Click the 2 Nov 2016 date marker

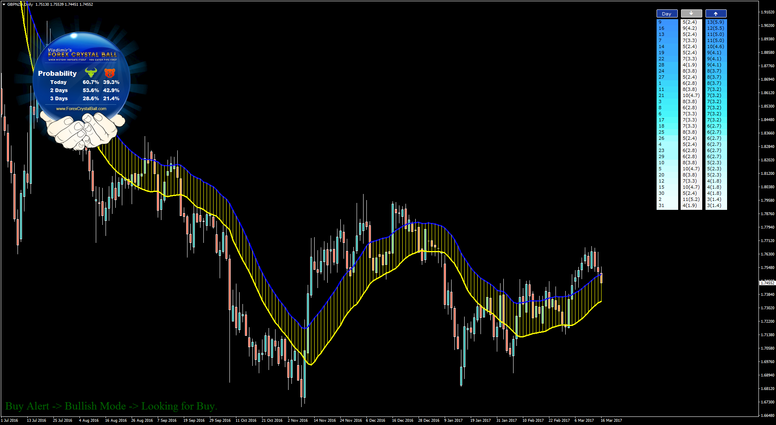tap(298, 420)
